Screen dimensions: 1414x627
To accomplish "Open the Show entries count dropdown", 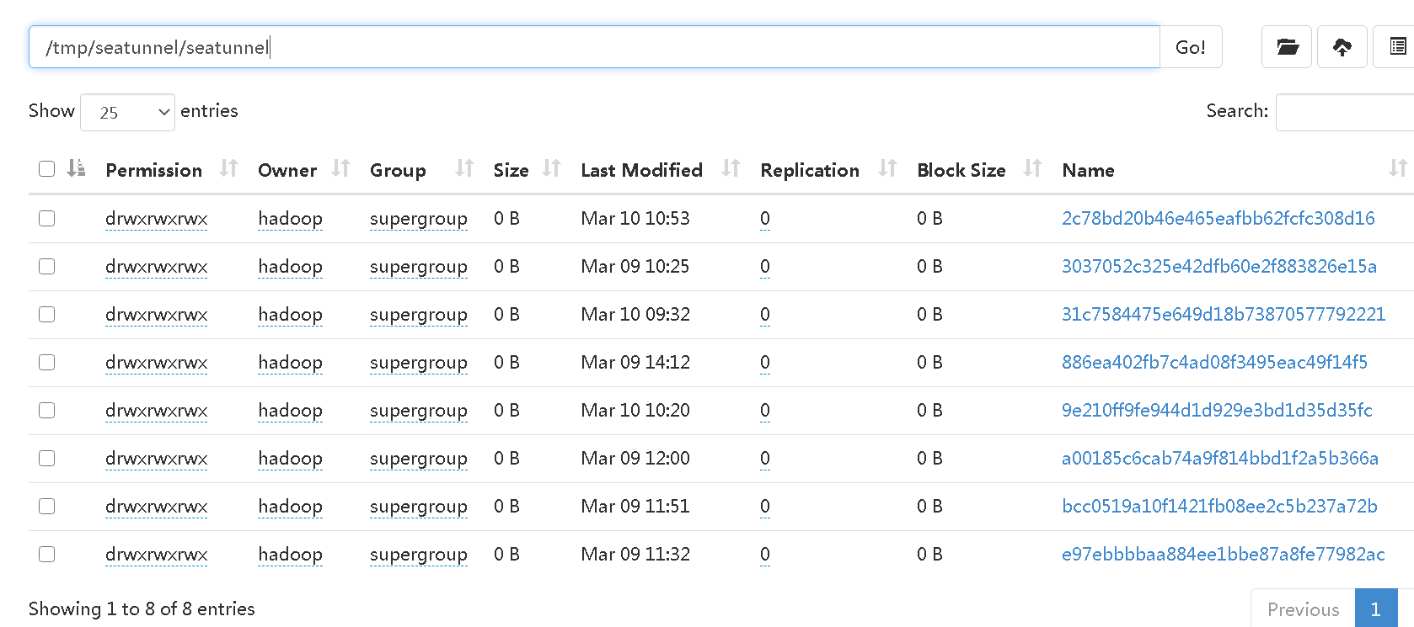I will [127, 112].
